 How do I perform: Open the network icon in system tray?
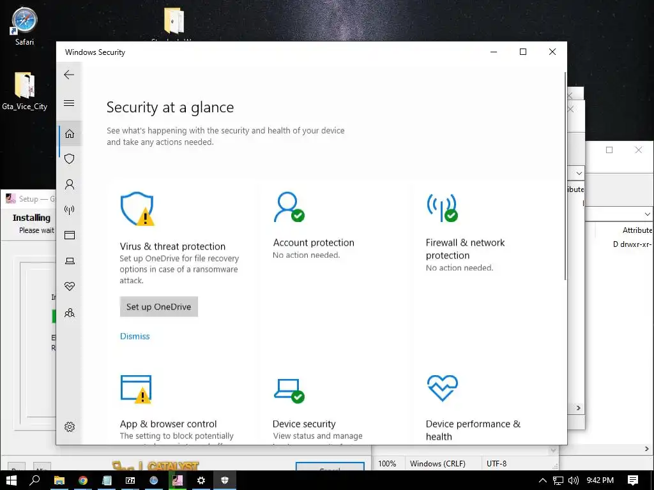pos(558,480)
